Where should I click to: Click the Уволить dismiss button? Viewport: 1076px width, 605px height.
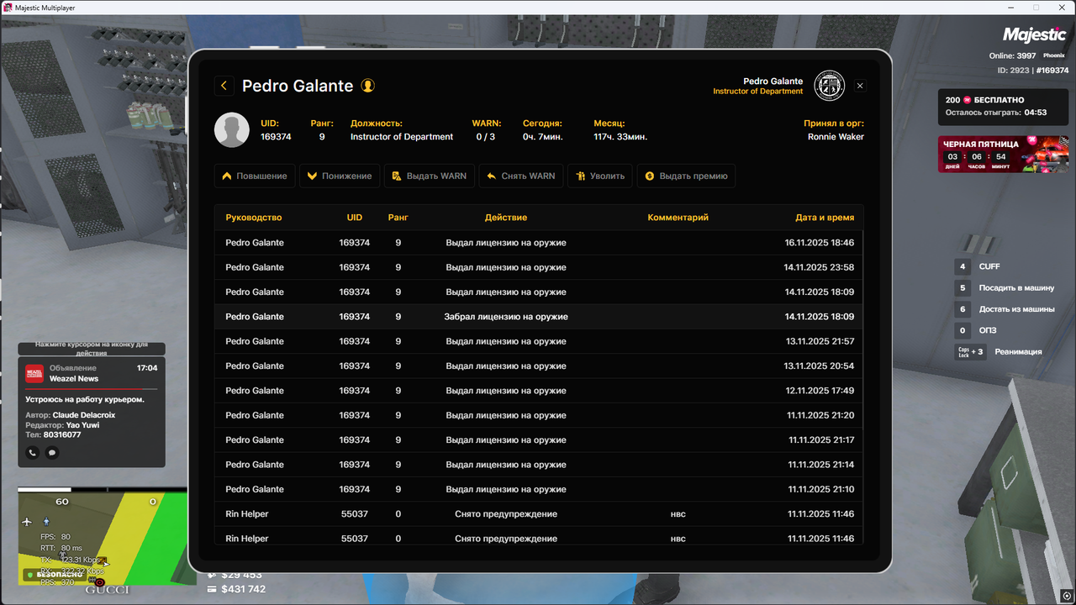point(599,176)
